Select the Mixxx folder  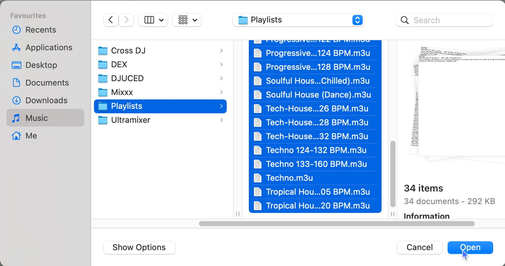click(x=122, y=92)
